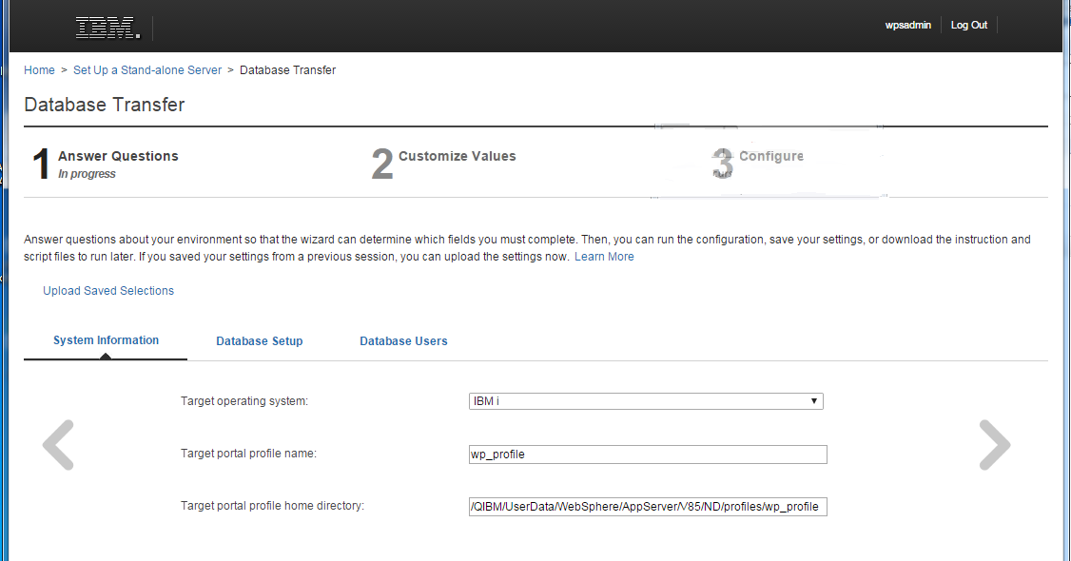Viewport: 1071px width, 561px height.
Task: Advance to next section with right chevron
Action: (x=994, y=445)
